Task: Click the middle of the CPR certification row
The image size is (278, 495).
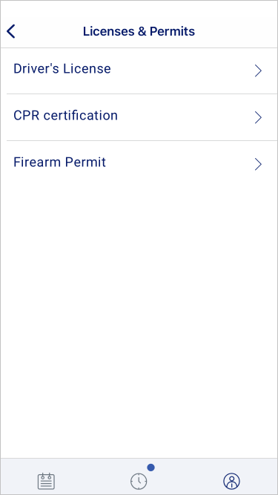Action: [x=139, y=117]
